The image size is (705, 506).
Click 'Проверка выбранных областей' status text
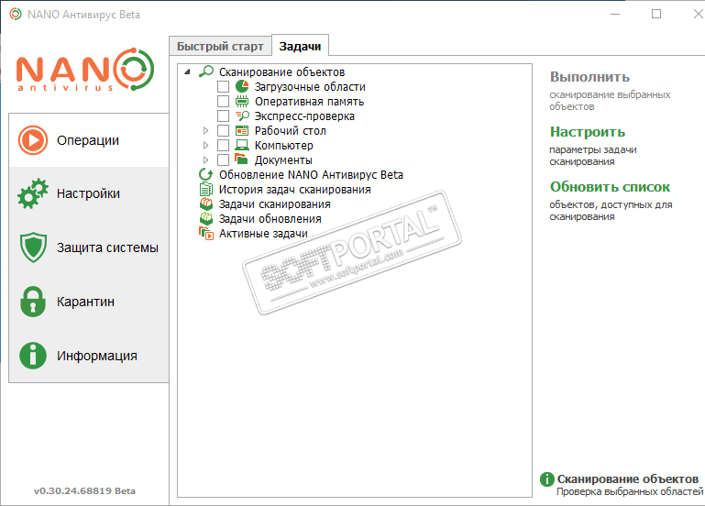pos(630,491)
